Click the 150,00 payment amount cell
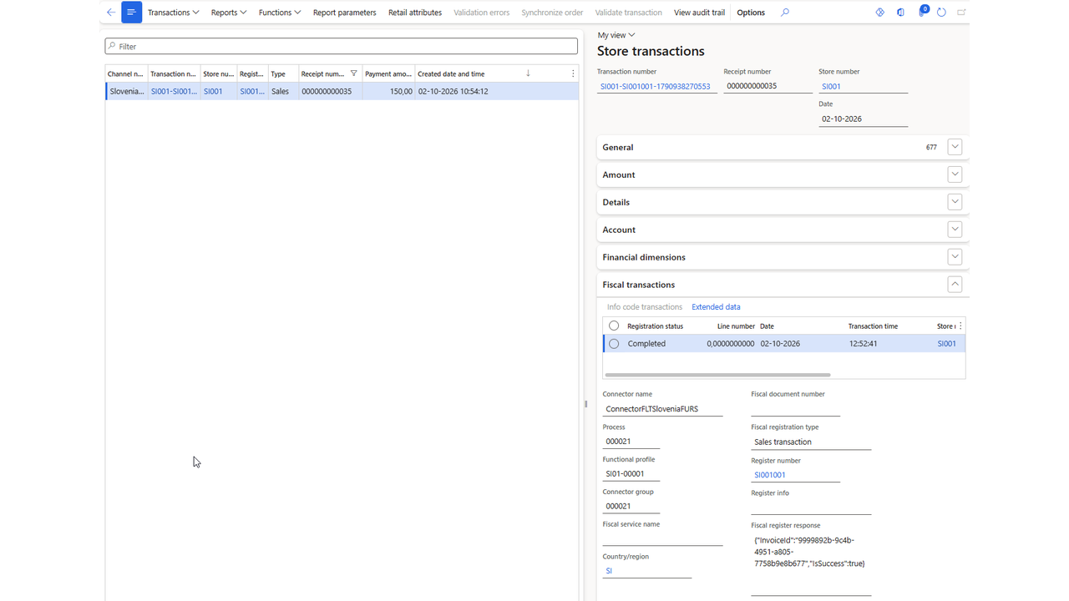Image resolution: width=1069 pixels, height=601 pixels. pyautogui.click(x=388, y=91)
